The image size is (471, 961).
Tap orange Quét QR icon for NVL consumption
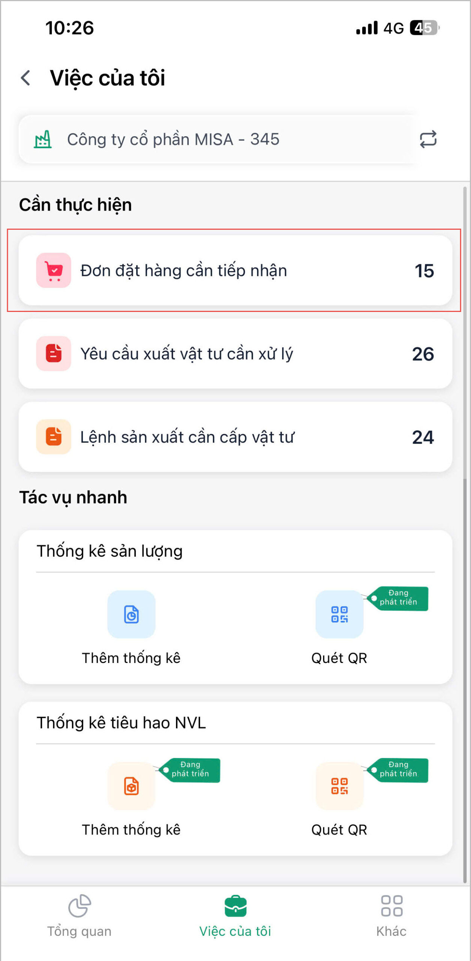pyautogui.click(x=339, y=786)
